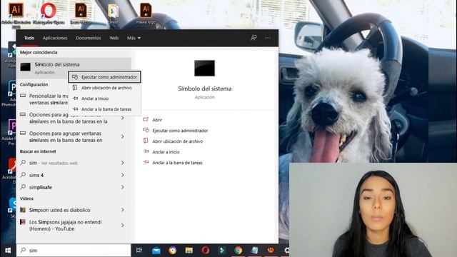Screen dimensions: 457x257
Task: Open the Mail app from taskbar
Action: pos(156,251)
